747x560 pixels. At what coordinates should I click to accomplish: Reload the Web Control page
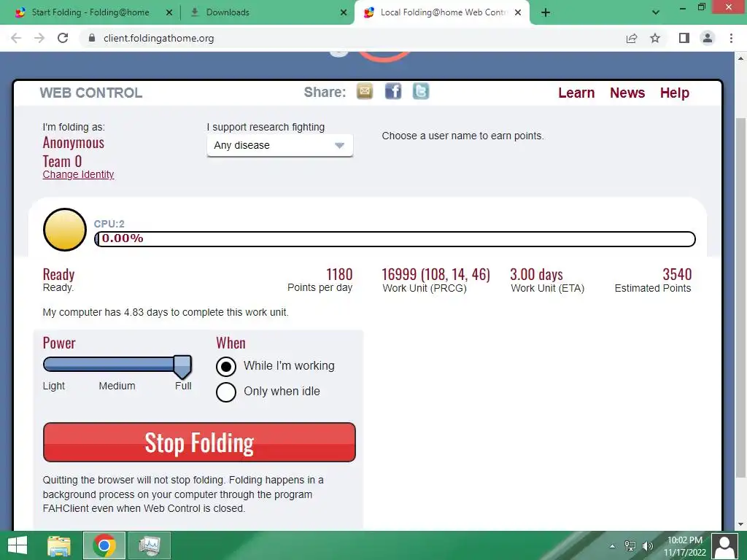tap(63, 38)
